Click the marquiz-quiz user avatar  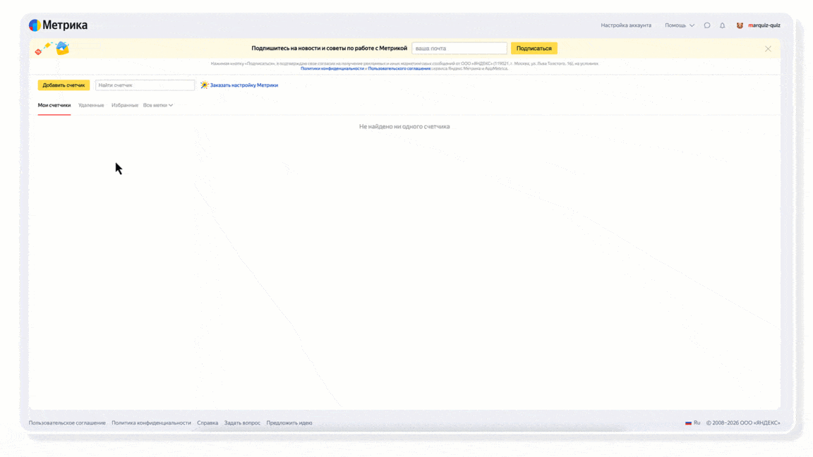[x=740, y=25]
